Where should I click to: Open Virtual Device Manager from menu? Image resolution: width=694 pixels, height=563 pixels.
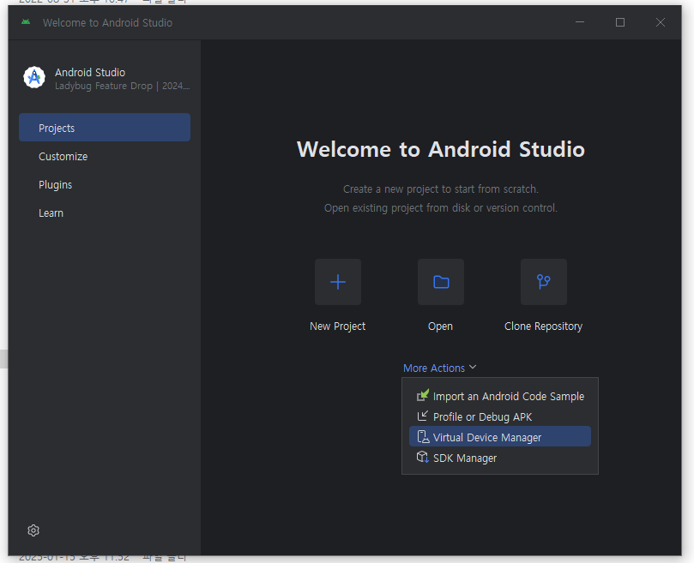pos(500,437)
